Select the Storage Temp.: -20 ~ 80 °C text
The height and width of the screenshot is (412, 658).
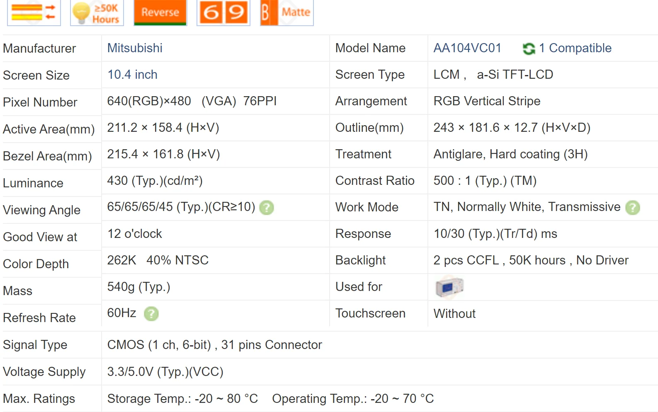182,399
